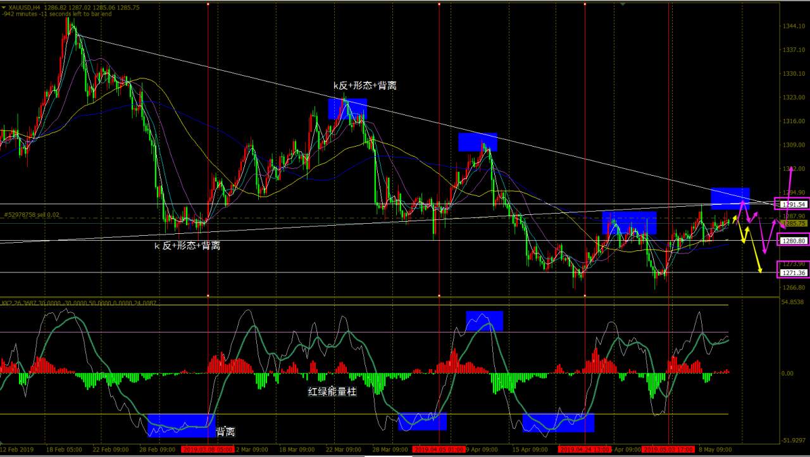Click the 1271.36 horizontal line price tag
This screenshot has height=457, width=810.
(x=793, y=273)
